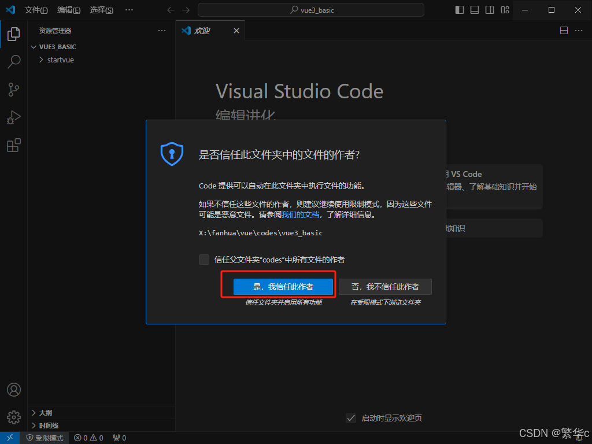Open the Source Control view icon

14,90
